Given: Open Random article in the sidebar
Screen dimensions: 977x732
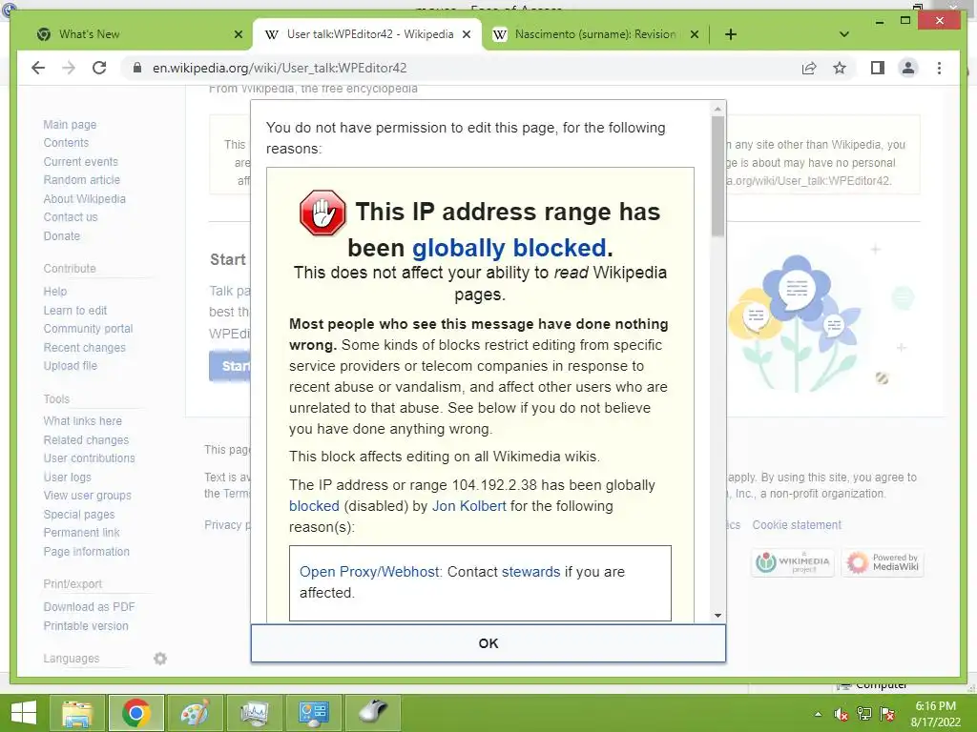Looking at the screenshot, I should pos(82,180).
